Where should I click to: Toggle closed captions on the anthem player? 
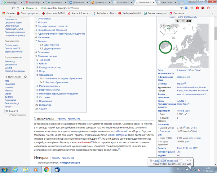pos(183,21)
